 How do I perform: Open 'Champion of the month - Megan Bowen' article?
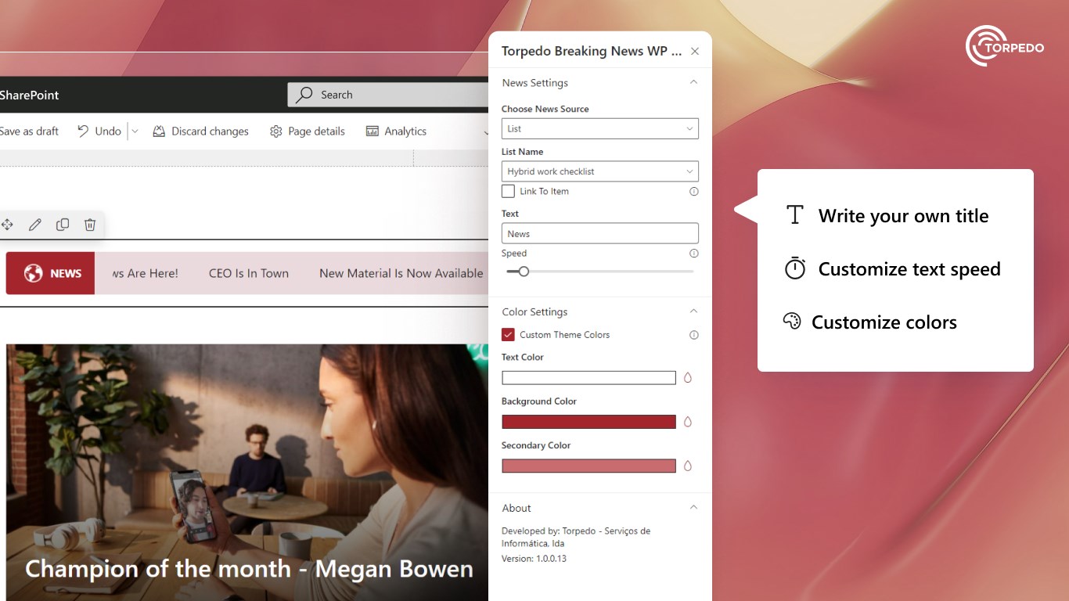pos(249,568)
